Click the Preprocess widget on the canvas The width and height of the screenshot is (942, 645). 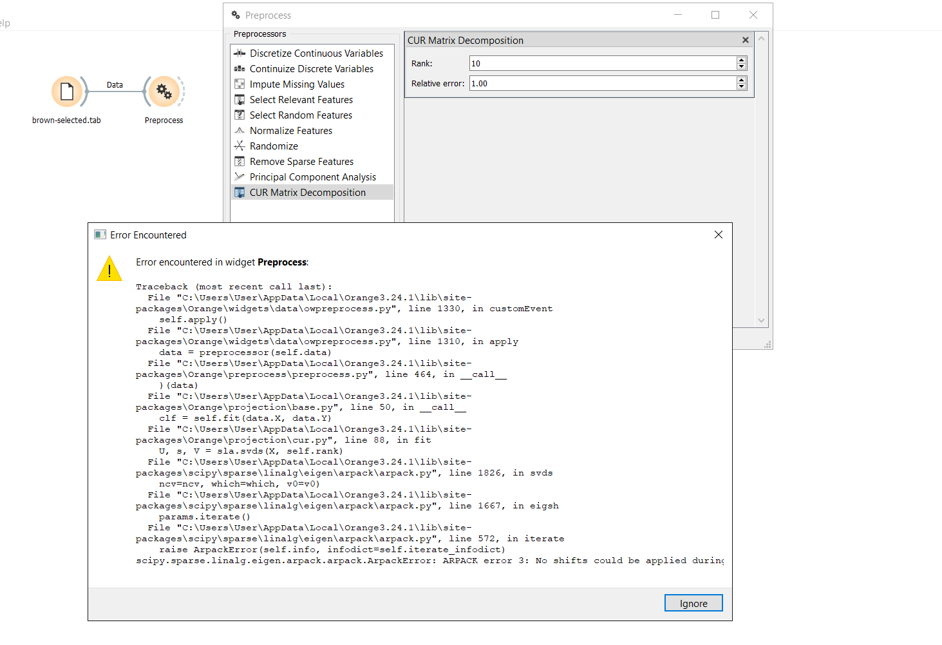[164, 92]
